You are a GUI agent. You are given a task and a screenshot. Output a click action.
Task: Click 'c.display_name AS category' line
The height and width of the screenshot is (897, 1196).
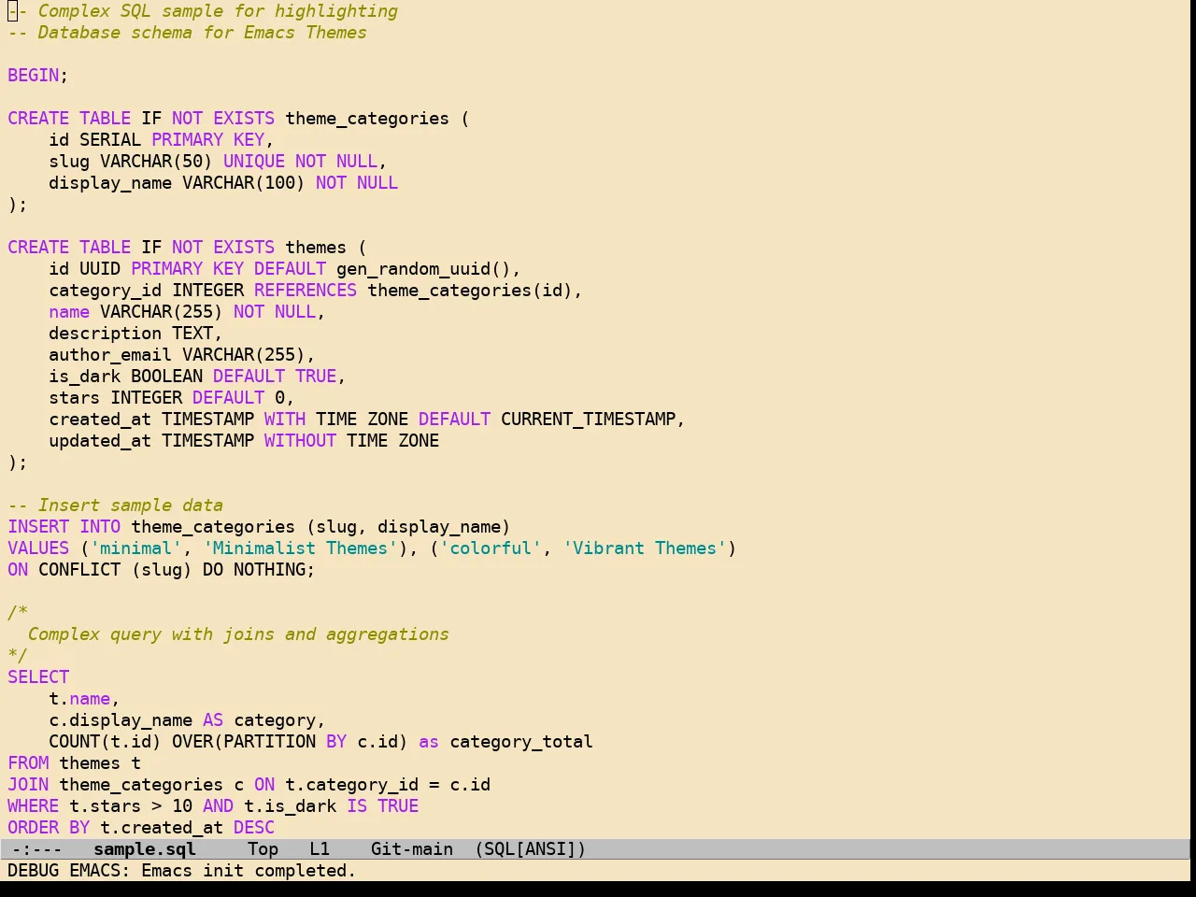(187, 720)
